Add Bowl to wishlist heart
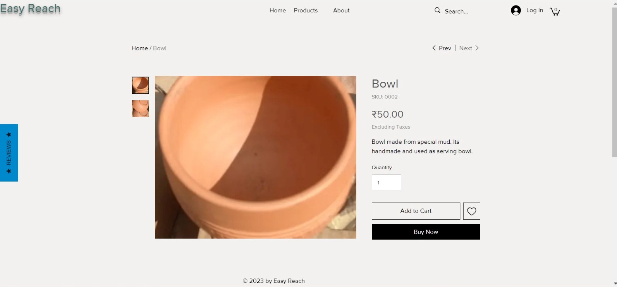The height and width of the screenshot is (287, 617). (x=471, y=211)
